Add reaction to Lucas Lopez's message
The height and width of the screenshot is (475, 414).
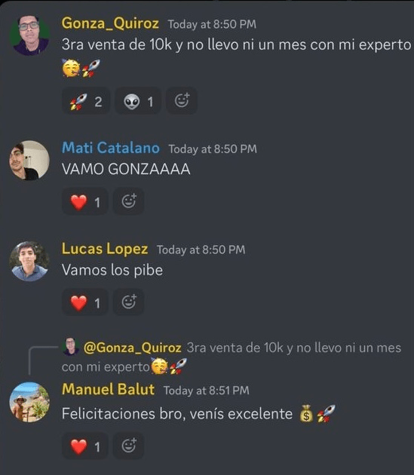pyautogui.click(x=128, y=302)
